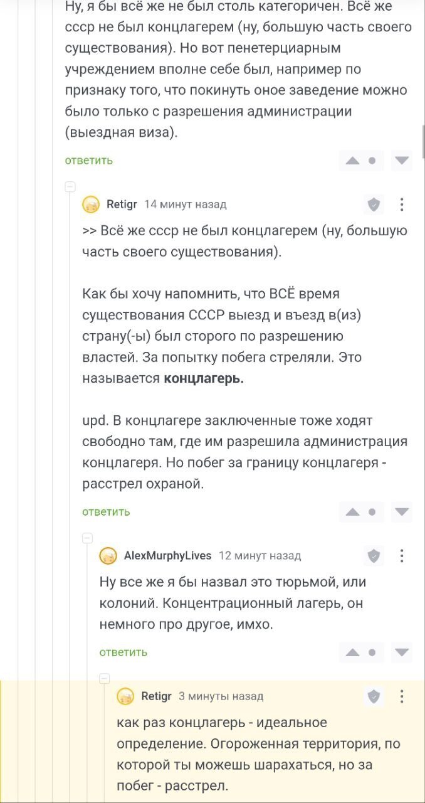Viewport: 425px width, 803px height.
Task: Upvote Retigr's comment ending with расстрел охраной
Action: (352, 513)
